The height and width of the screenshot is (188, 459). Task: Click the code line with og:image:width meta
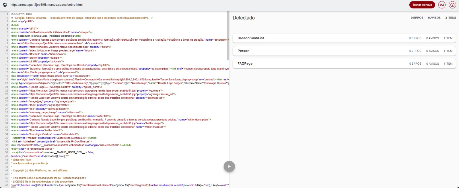[40, 105]
